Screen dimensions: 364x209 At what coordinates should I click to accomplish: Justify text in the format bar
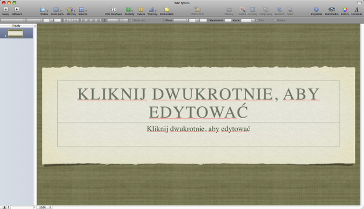point(98,20)
